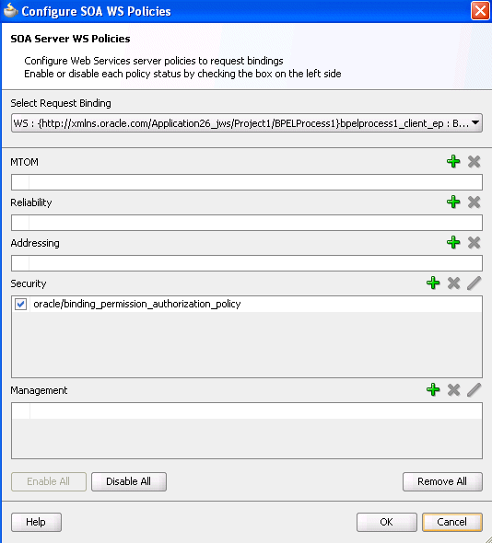Add a Reliability policy with the plus icon
This screenshot has height=543, width=492.
(453, 202)
